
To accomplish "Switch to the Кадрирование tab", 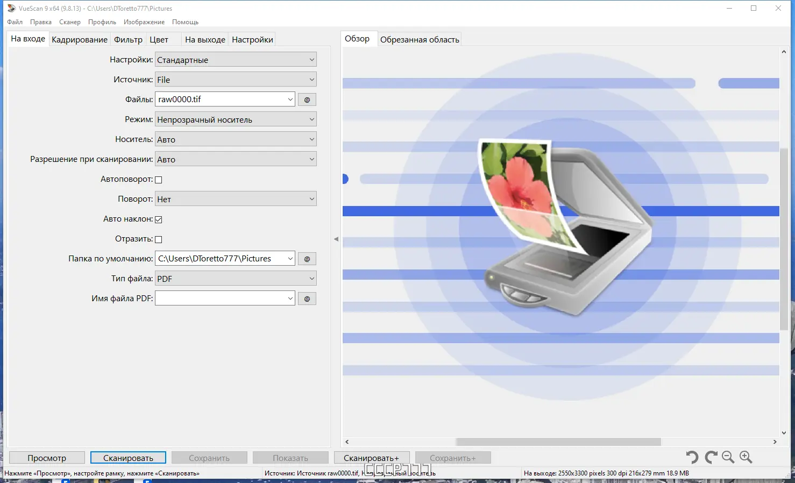I will [80, 40].
